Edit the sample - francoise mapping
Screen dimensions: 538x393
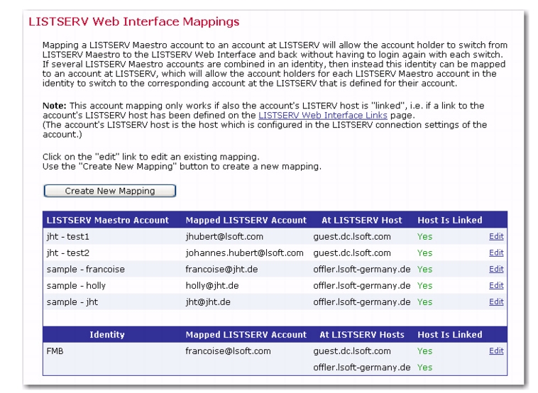coord(496,269)
